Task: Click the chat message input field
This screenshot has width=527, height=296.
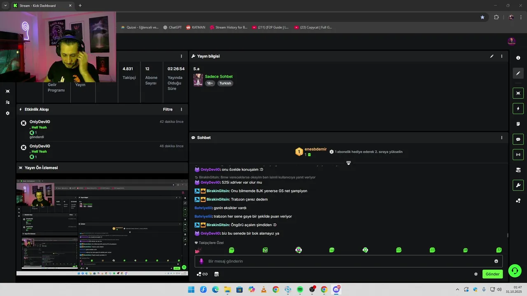Action: coord(348,261)
